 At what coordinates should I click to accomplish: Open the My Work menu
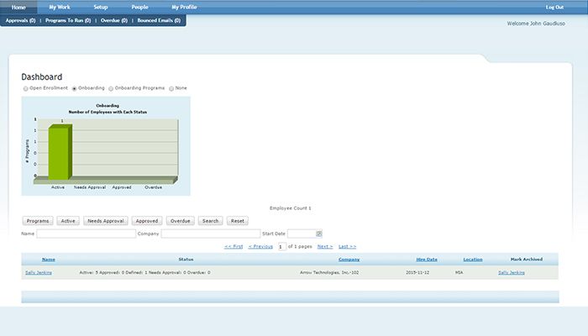click(x=60, y=7)
